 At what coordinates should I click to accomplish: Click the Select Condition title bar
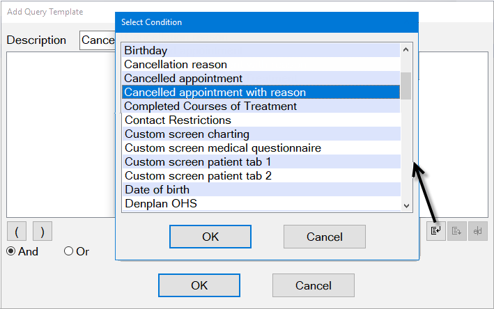[267, 22]
